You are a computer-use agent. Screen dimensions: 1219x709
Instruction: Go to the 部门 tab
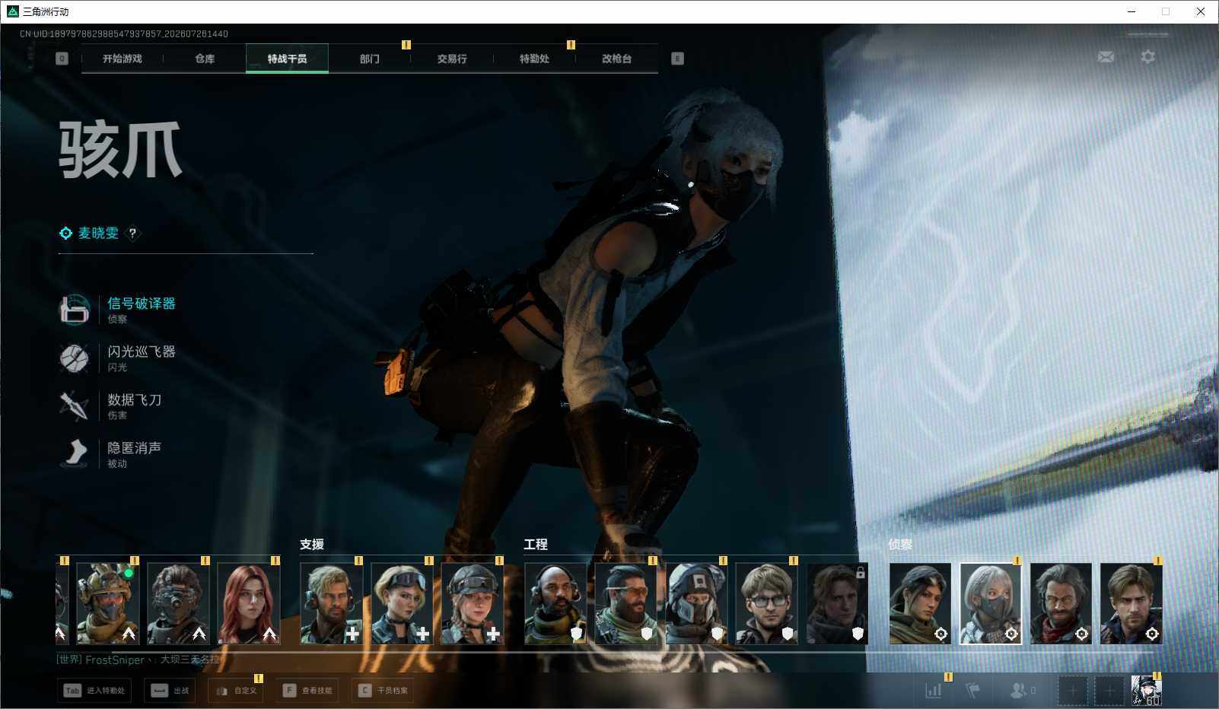[x=370, y=59]
